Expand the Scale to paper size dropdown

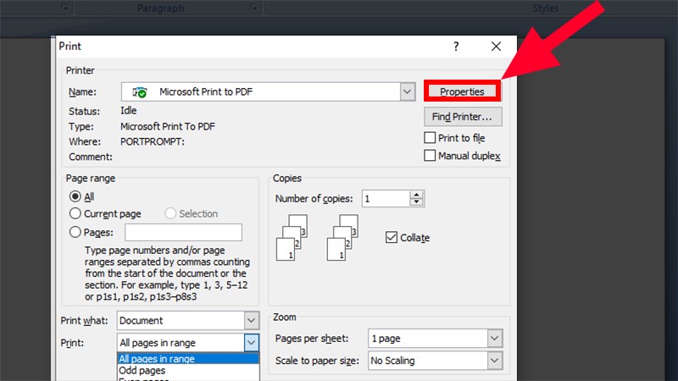click(494, 361)
